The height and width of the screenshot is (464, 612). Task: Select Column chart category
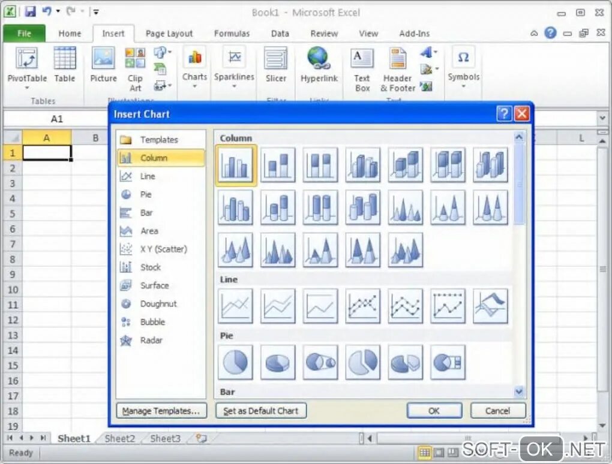pyautogui.click(x=161, y=158)
